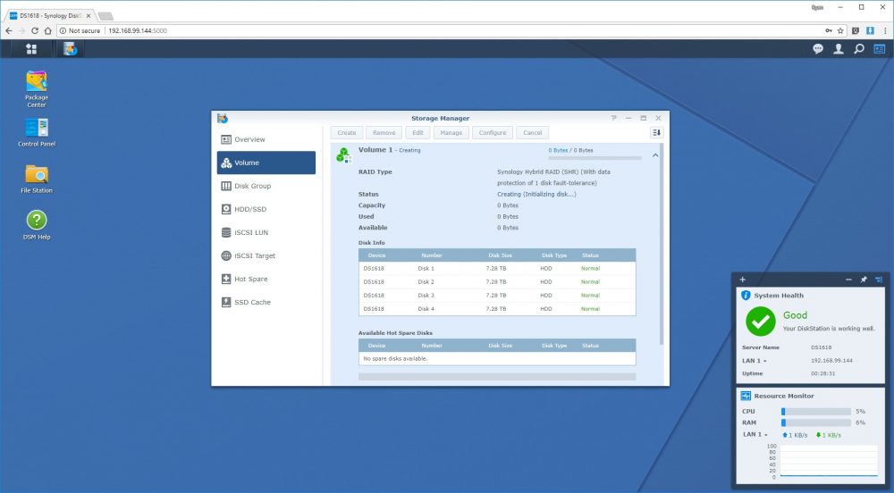This screenshot has width=894, height=493.
Task: Click the uptime value 00:28:31
Action: [x=822, y=373]
